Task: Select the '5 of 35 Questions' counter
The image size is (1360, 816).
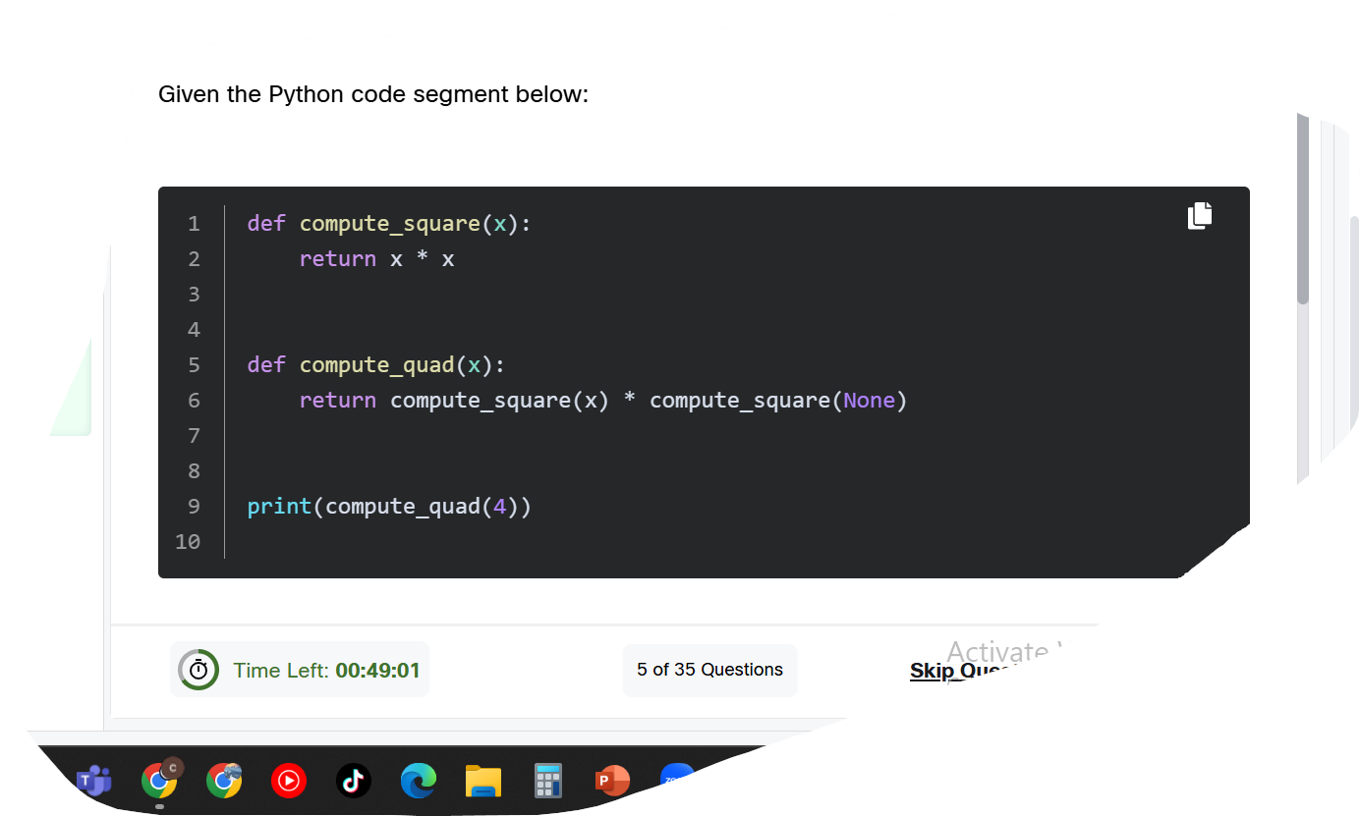Action: tap(709, 670)
